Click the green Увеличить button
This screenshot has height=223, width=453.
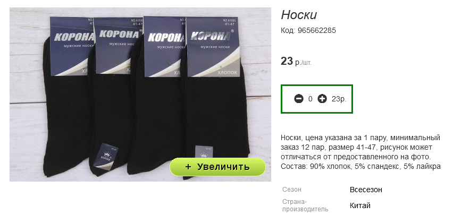coord(217,167)
